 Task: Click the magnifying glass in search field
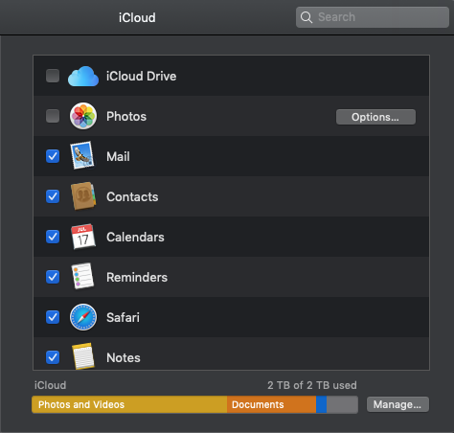[306, 17]
